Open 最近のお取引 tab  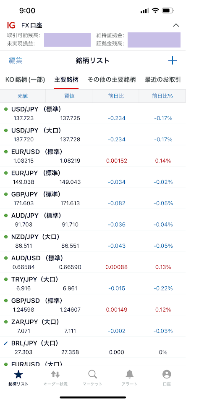coord(162,80)
